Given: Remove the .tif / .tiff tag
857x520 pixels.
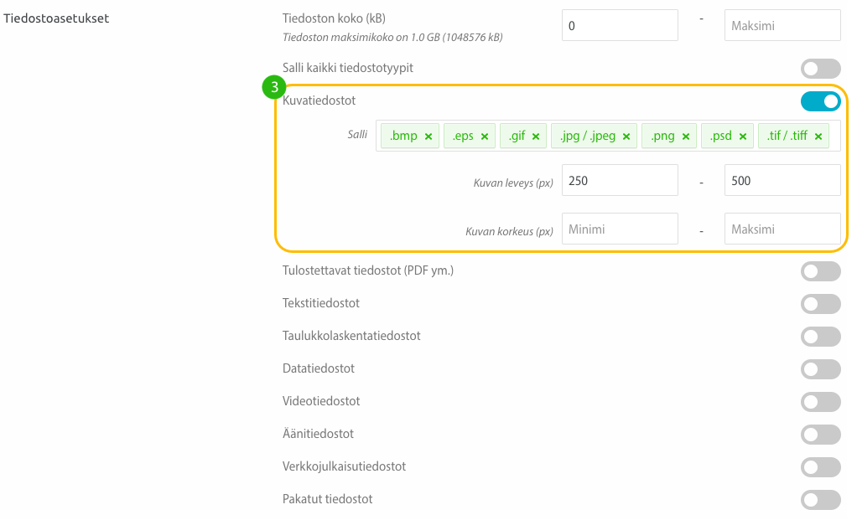Looking at the screenshot, I should click(818, 136).
